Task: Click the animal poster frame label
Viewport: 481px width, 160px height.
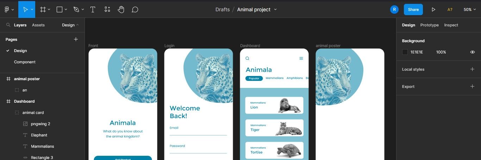Action: 328,46
